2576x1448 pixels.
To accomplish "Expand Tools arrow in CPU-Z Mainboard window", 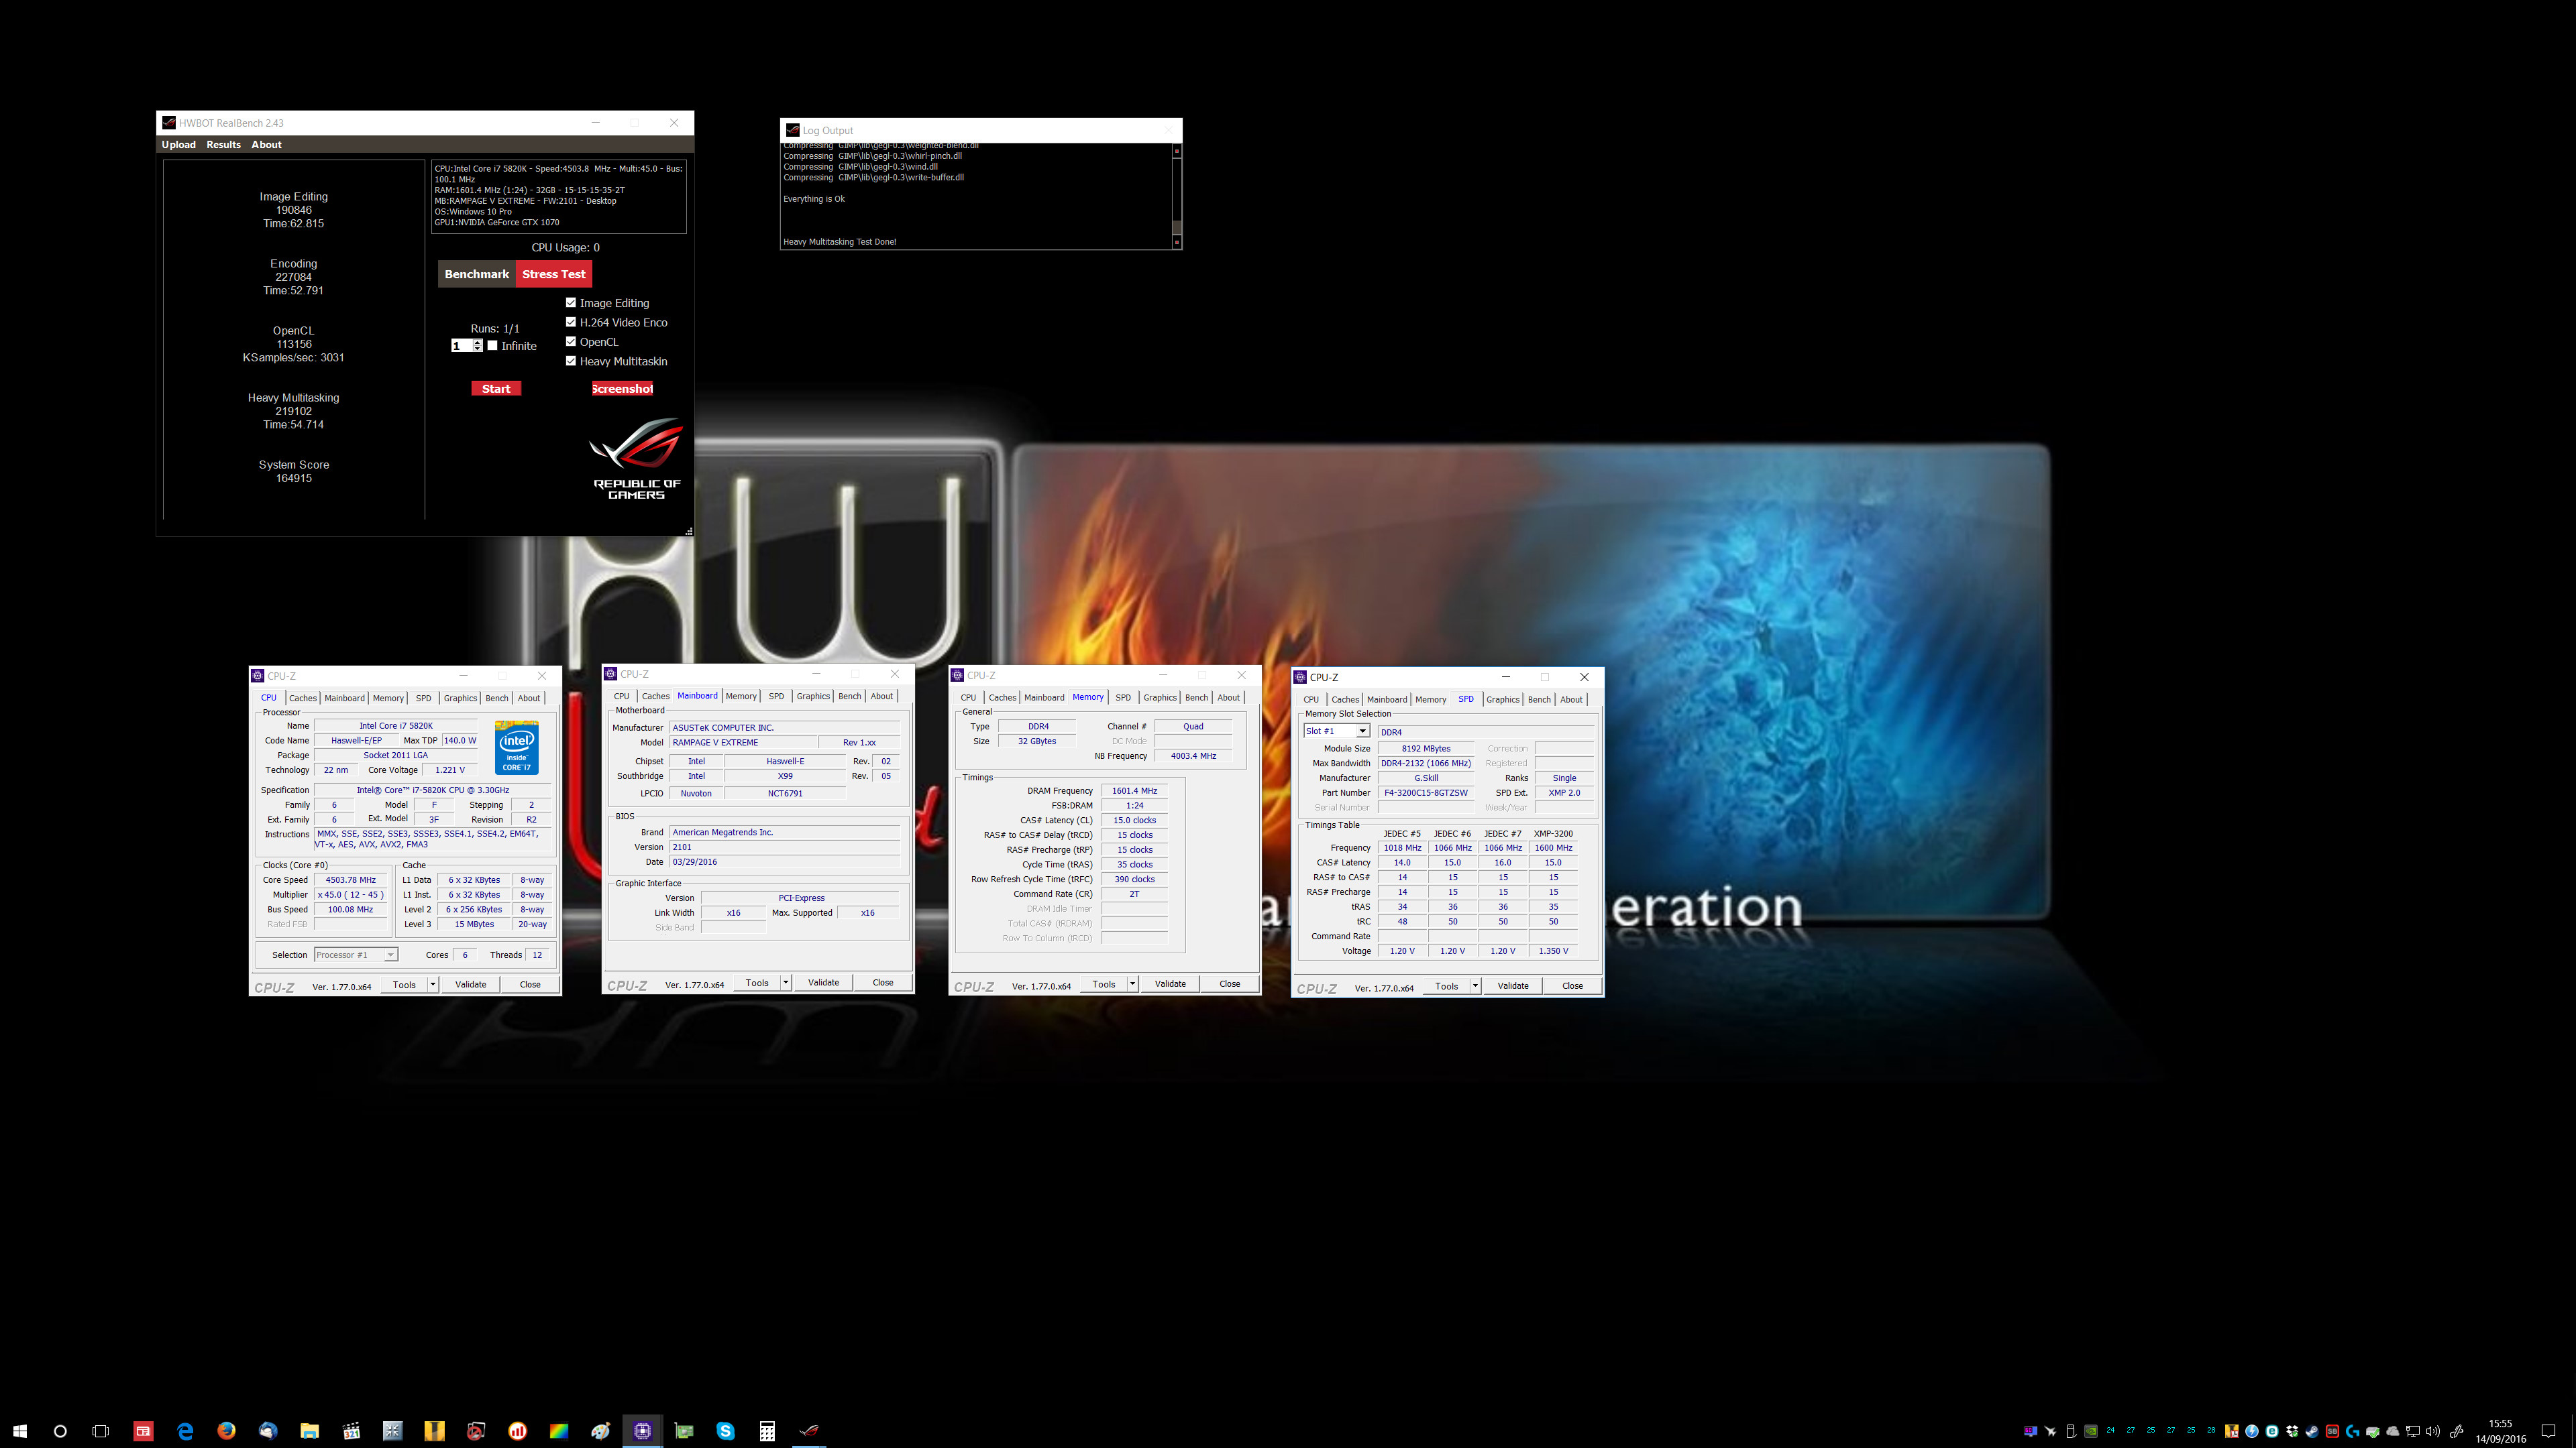I will [786, 982].
